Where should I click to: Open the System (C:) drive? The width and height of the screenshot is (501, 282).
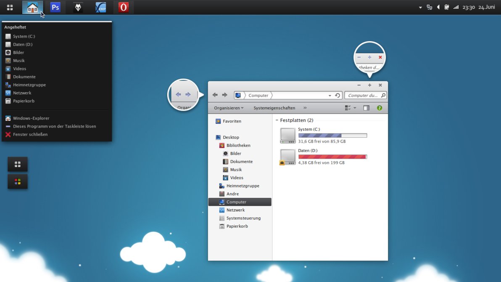coord(288,136)
